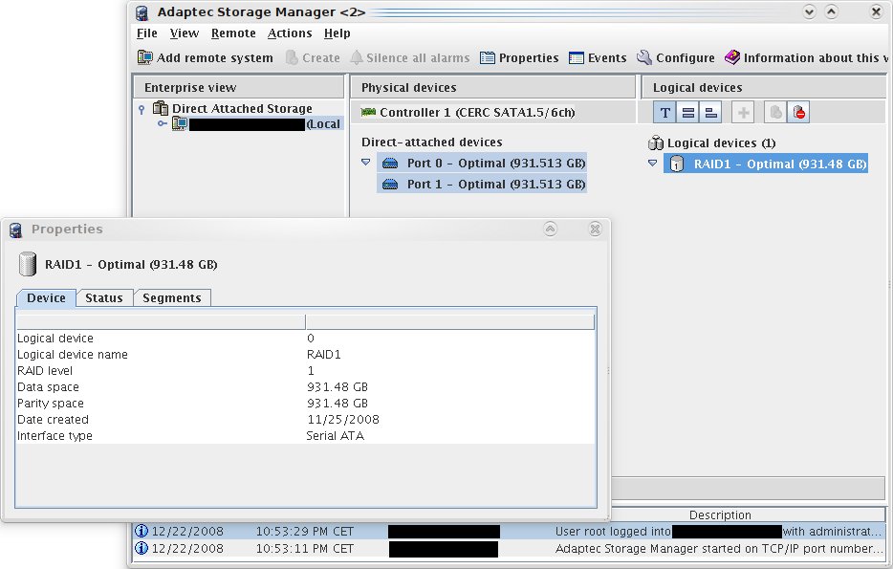This screenshot has width=893, height=569.
Task: Open the Actions menu
Action: coord(290,33)
